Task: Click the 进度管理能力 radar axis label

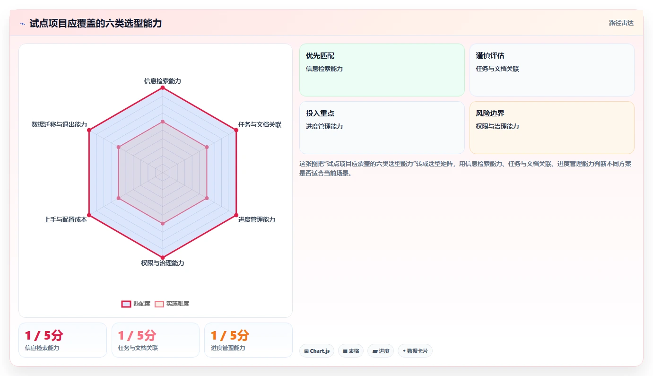Action: point(257,219)
